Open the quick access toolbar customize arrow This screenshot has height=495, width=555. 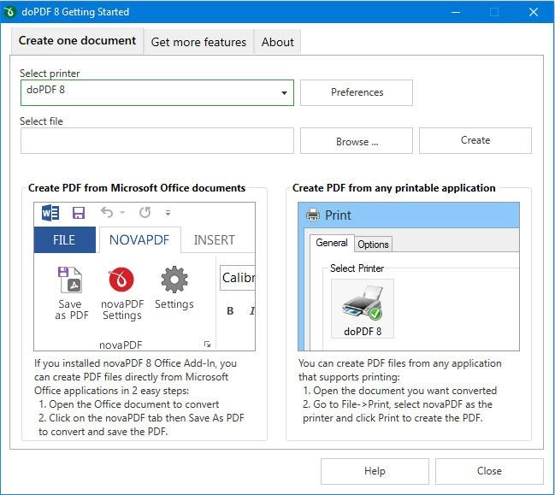coord(168,213)
